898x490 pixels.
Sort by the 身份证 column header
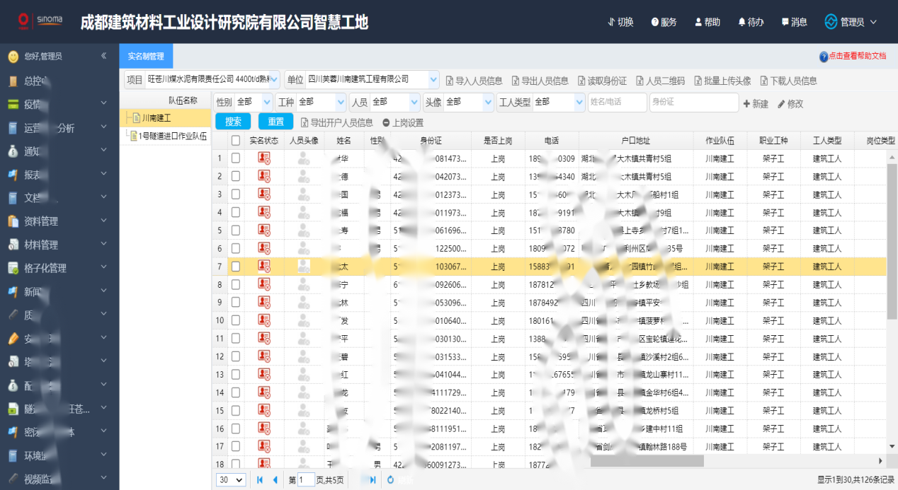pos(431,141)
